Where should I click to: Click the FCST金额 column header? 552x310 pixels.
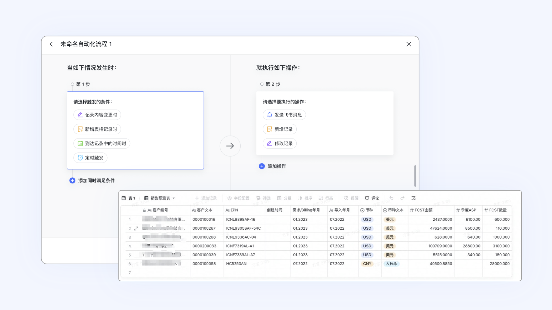pyautogui.click(x=431, y=210)
